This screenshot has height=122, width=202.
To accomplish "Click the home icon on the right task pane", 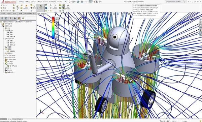I will pyautogui.click(x=200, y=20).
